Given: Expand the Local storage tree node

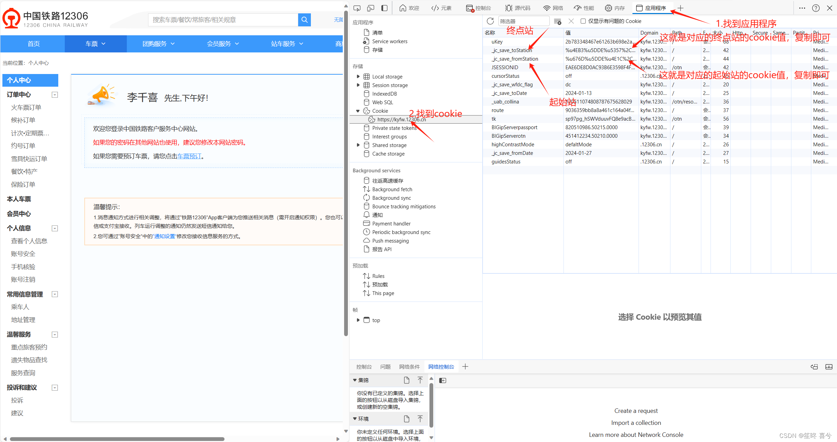Looking at the screenshot, I should pos(358,76).
